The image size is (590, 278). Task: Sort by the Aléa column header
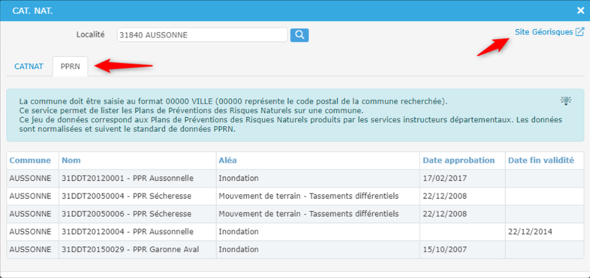tap(228, 160)
